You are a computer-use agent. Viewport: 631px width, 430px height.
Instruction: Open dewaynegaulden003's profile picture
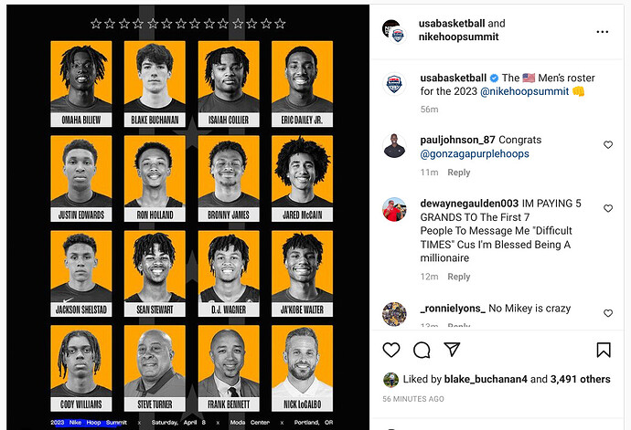(394, 209)
